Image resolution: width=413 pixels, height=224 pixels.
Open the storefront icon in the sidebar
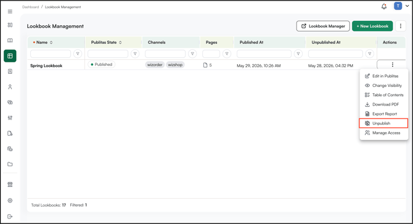point(10,185)
